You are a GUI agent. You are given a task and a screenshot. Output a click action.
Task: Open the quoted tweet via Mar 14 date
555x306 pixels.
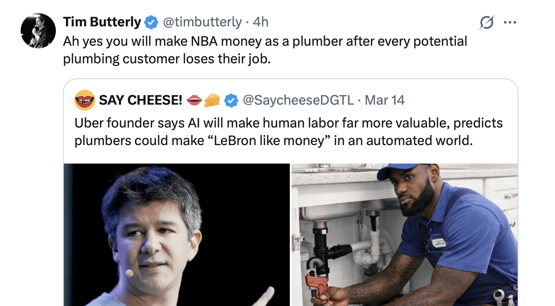click(384, 100)
